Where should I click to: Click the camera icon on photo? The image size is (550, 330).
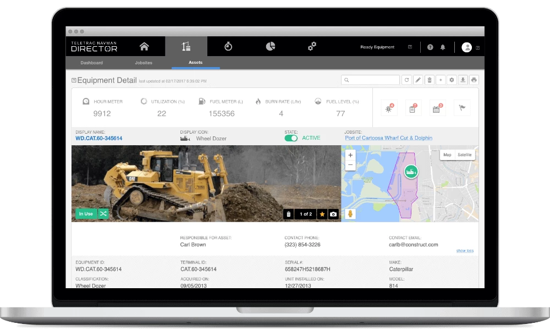[x=333, y=214]
